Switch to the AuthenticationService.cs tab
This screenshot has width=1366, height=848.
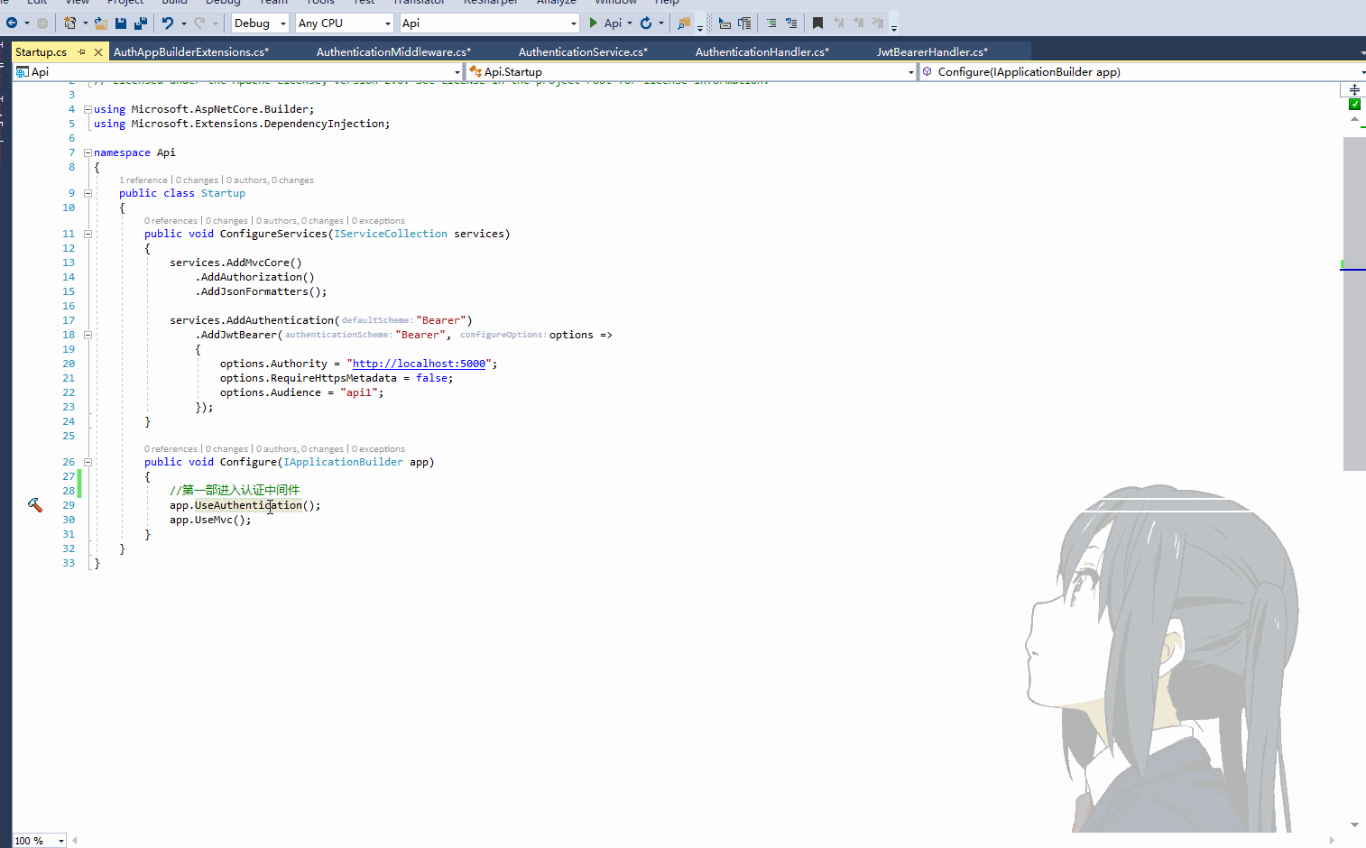pyautogui.click(x=583, y=52)
